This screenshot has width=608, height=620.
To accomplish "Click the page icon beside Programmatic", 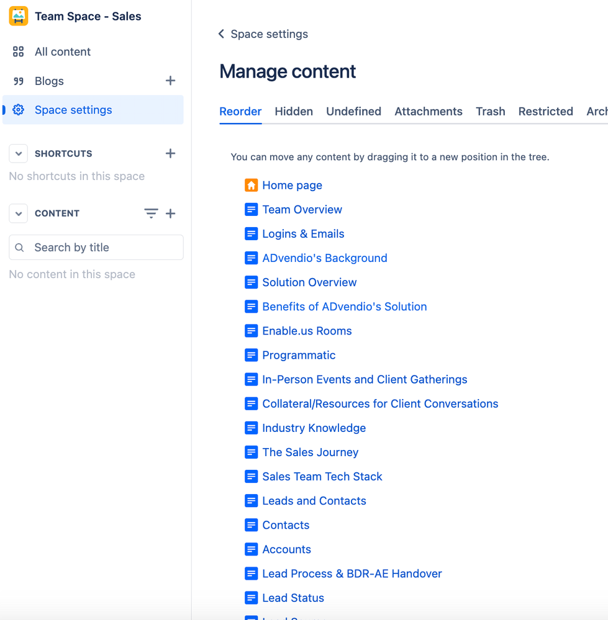I will tap(251, 355).
